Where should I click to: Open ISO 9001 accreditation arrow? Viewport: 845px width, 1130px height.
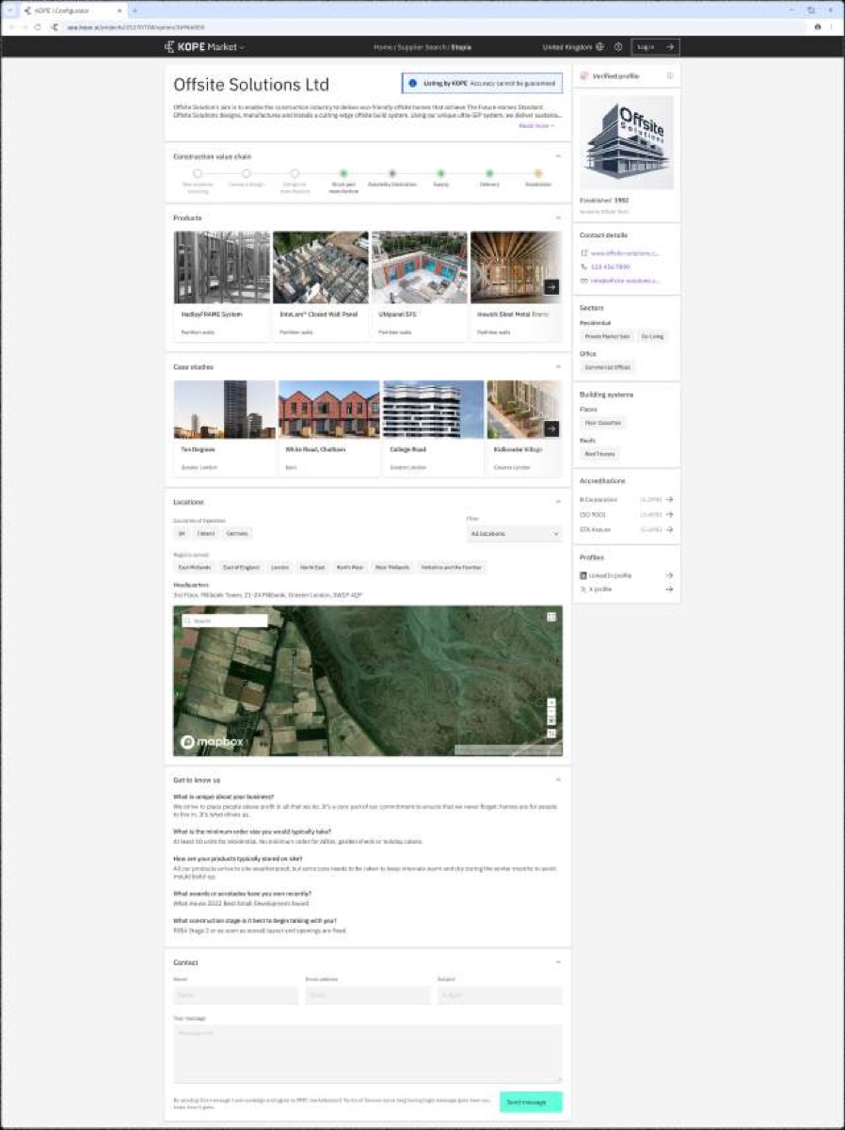(669, 515)
